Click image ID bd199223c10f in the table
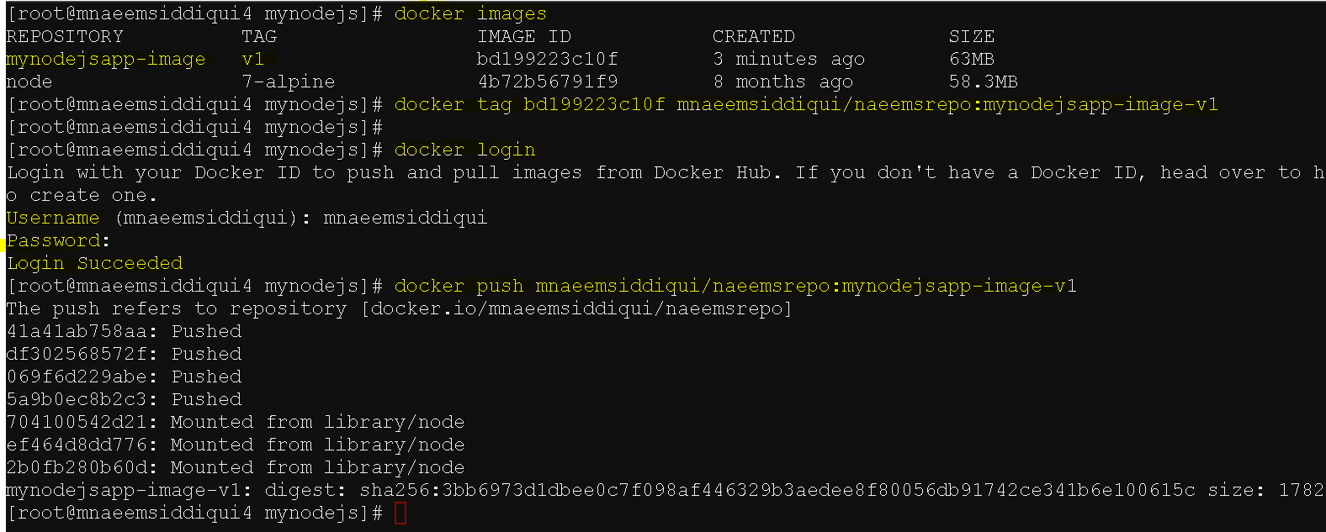This screenshot has width=1326, height=532. (x=547, y=59)
